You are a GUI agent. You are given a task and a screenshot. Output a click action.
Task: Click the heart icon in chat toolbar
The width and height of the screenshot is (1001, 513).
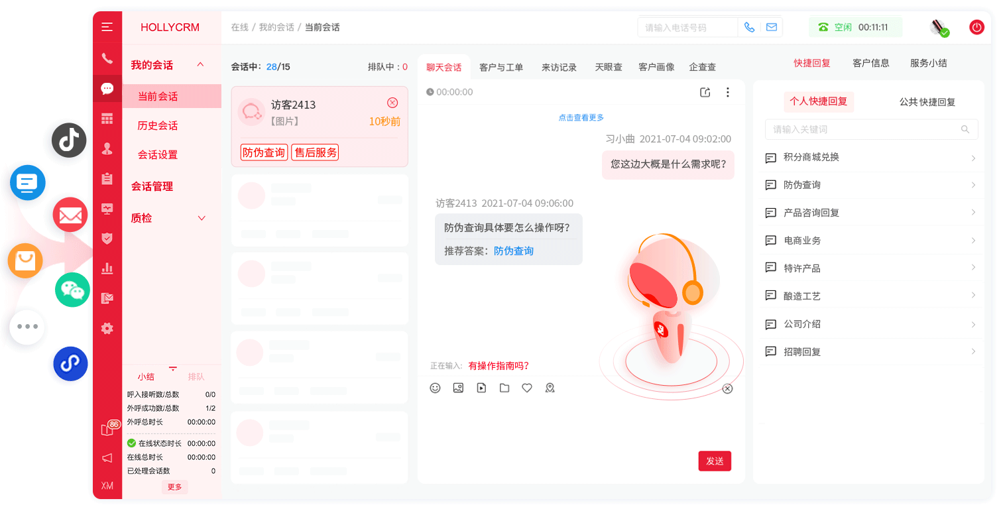point(527,388)
